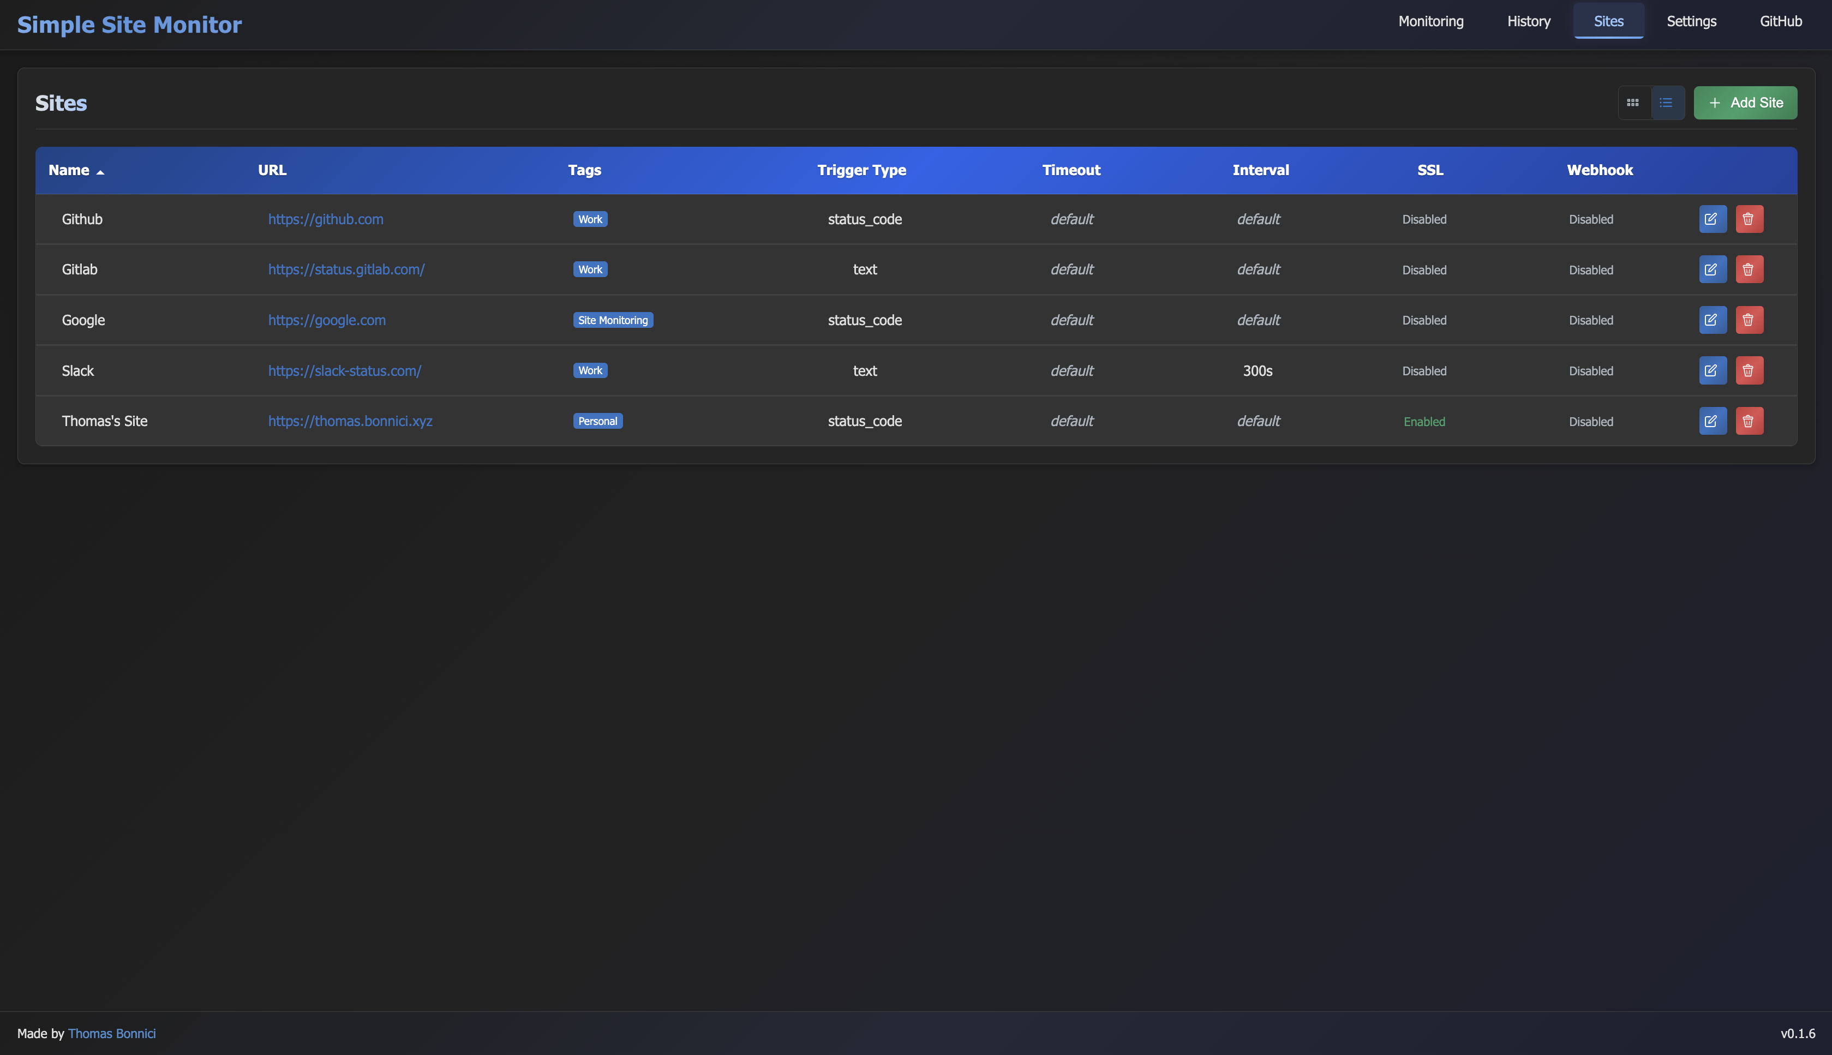Click the Personal tag

[x=598, y=421]
